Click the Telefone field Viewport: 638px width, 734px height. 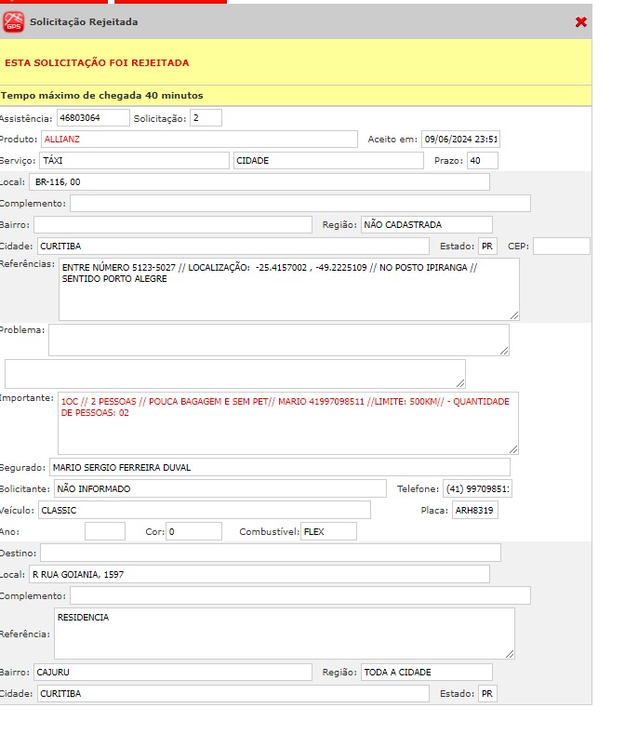[477, 489]
